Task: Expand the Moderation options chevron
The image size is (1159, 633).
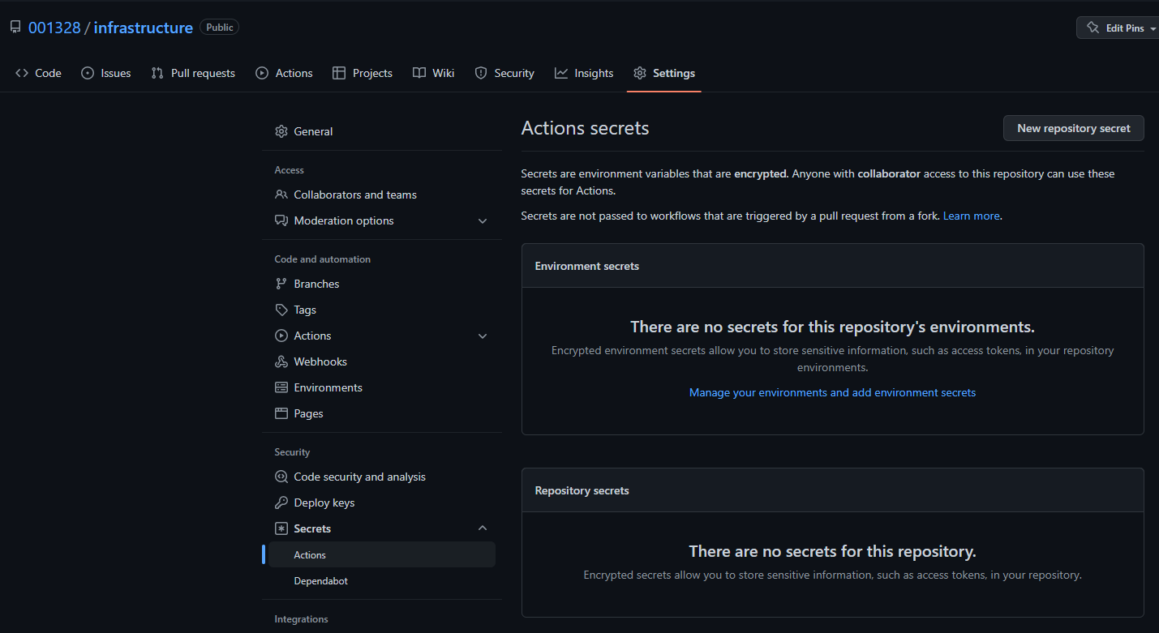Action: [483, 221]
